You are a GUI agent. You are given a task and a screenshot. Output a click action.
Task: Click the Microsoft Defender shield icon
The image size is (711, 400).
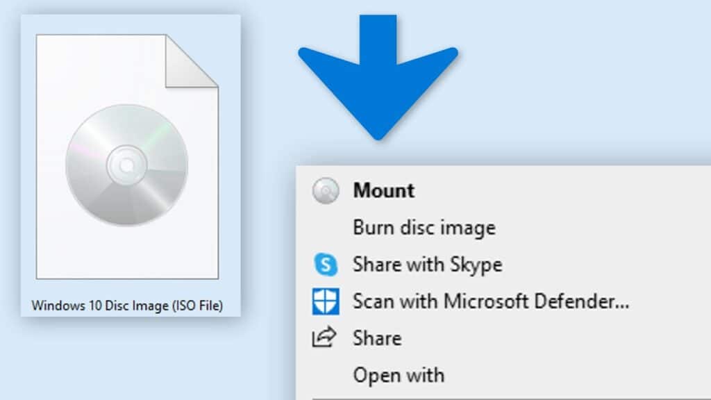pyautogui.click(x=326, y=301)
